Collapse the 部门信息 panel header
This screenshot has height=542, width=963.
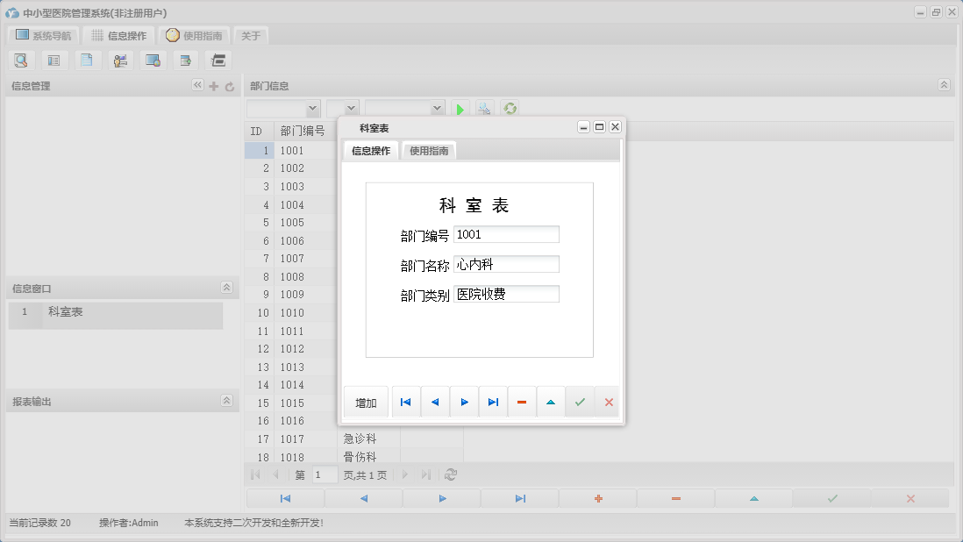[x=944, y=85]
